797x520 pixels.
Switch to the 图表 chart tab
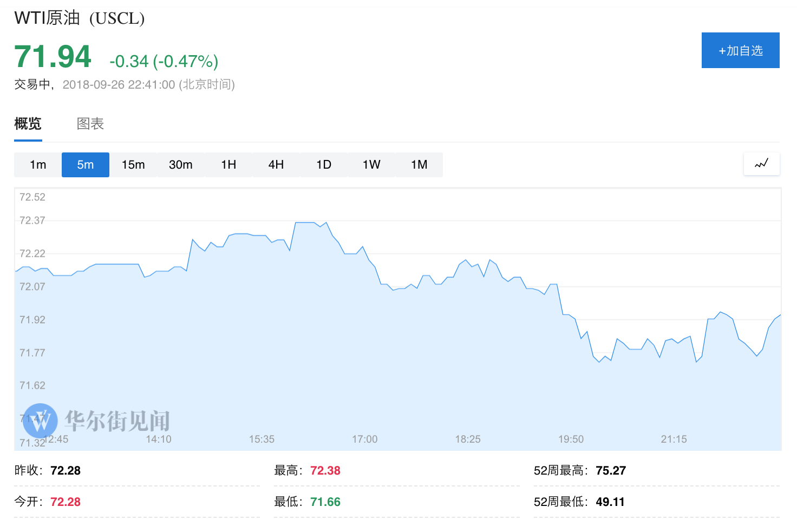(90, 124)
